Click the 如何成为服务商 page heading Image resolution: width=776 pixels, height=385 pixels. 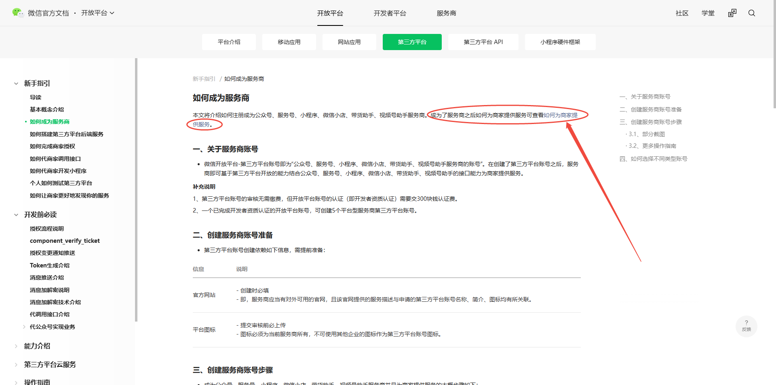221,98
